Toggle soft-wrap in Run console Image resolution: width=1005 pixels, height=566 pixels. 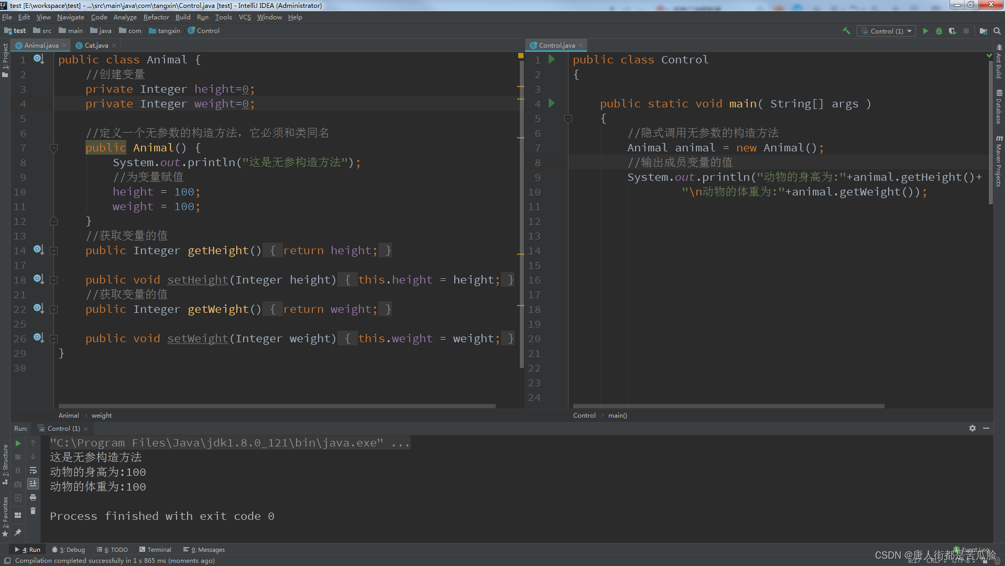33,471
